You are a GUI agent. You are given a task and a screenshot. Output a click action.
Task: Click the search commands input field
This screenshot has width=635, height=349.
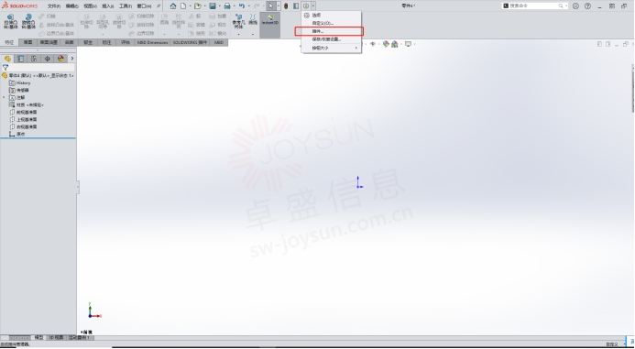click(534, 6)
